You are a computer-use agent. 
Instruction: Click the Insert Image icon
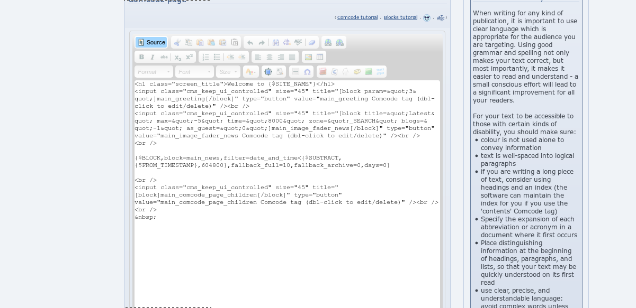pos(308,57)
